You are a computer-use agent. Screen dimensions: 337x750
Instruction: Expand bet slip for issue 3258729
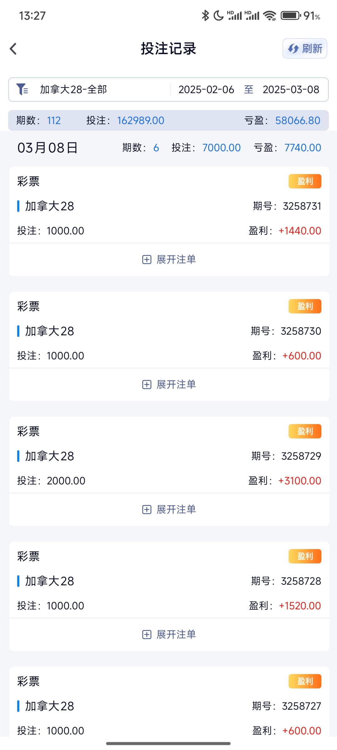(169, 509)
